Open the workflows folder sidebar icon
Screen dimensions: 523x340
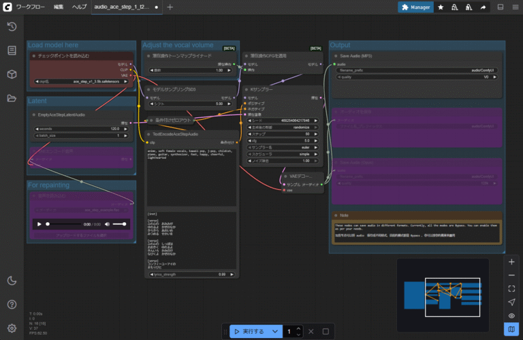[12, 97]
